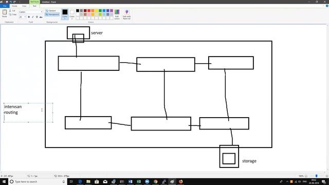The image size is (329, 185).
Task: Click the taskbar clock and date
Action: click(314, 181)
